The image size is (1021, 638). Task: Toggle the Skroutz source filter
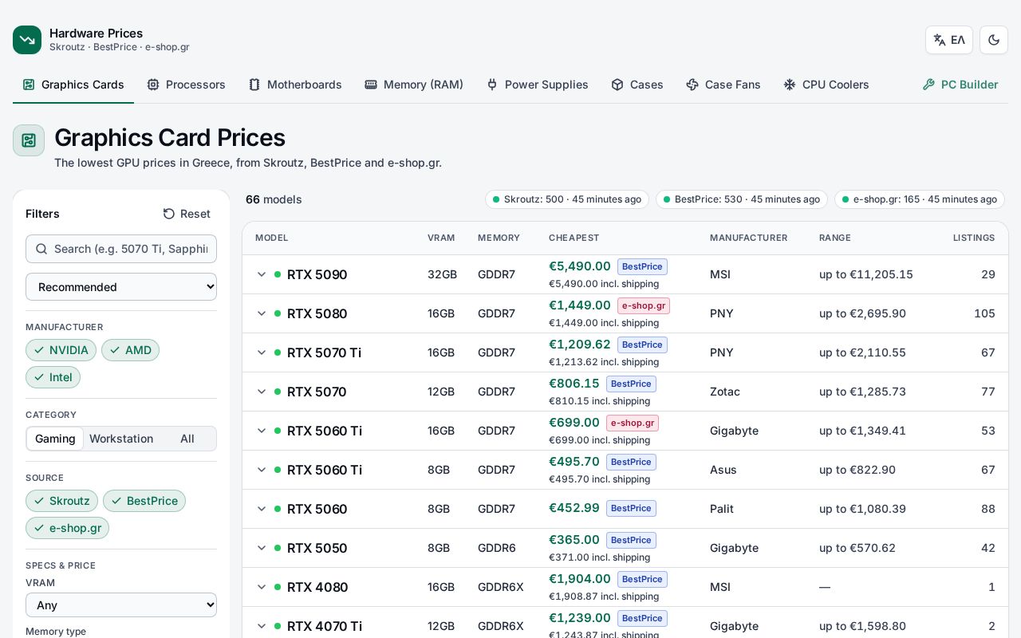coord(61,501)
